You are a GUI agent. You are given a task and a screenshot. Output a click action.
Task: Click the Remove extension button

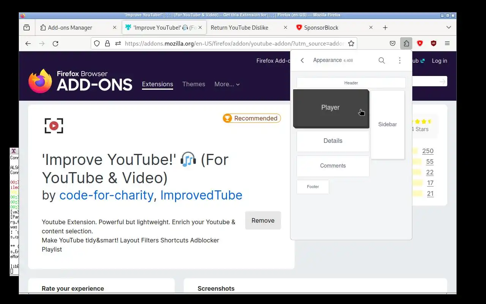(263, 220)
